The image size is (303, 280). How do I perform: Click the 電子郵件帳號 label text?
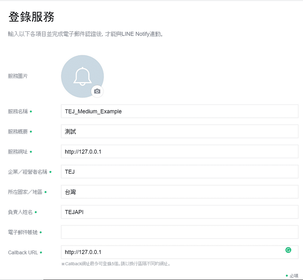point(23,232)
